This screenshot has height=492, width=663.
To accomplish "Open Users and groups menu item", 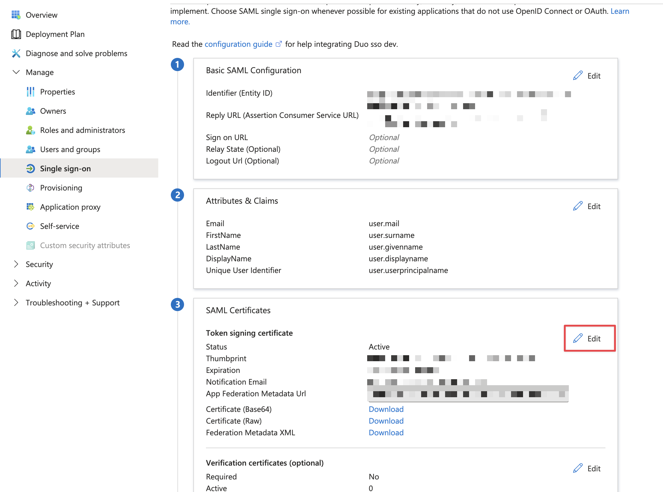I will click(70, 149).
